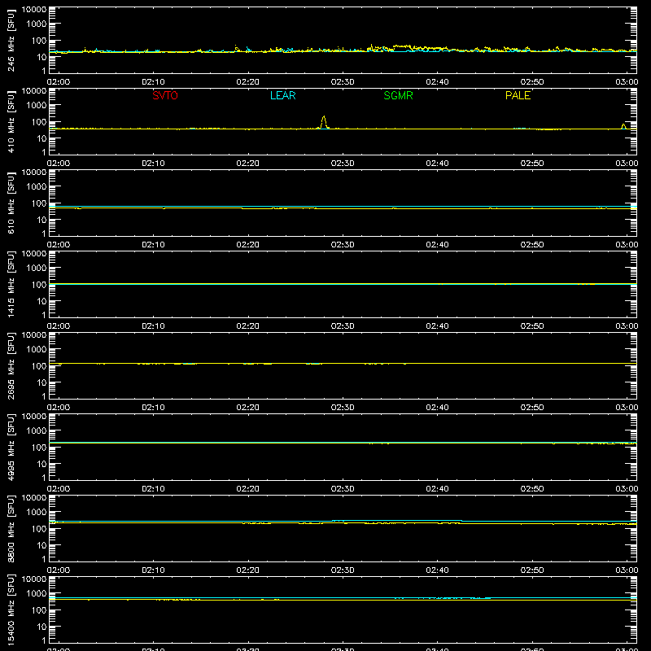Click the 10000 y-axis value on the 2695 MHz plot

[34, 335]
